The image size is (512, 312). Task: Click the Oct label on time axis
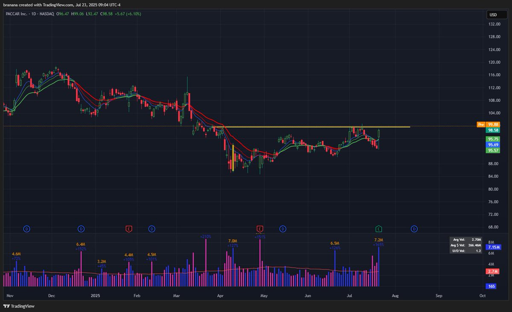[483, 295]
